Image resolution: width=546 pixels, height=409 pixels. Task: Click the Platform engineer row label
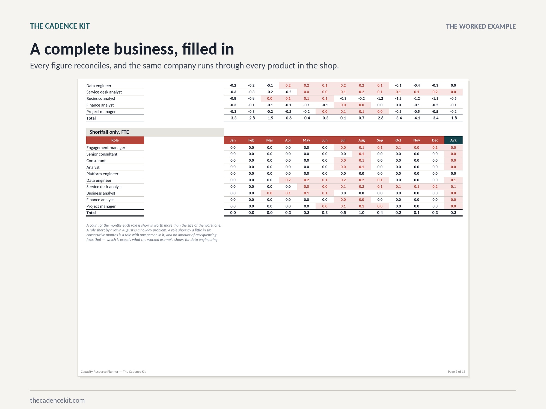pos(102,174)
